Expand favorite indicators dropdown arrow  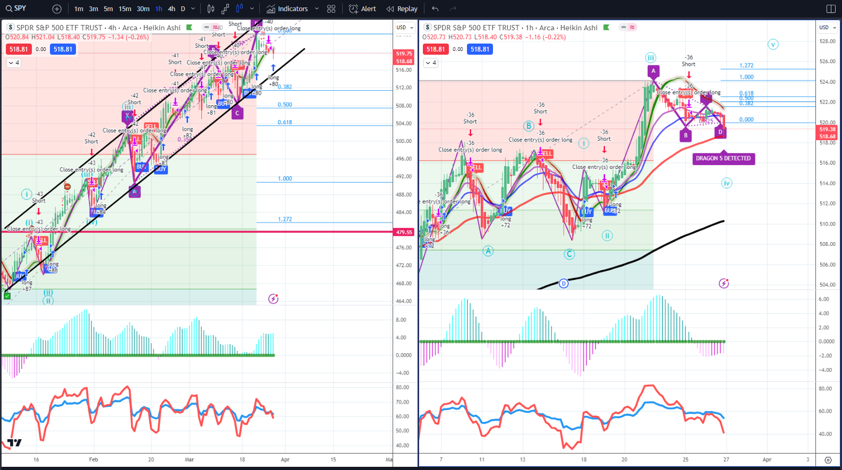click(317, 9)
